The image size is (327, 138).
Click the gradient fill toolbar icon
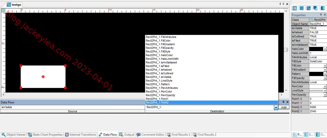pyautogui.click(x=322, y=8)
